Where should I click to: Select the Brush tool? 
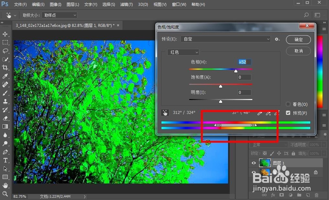click(x=5, y=93)
